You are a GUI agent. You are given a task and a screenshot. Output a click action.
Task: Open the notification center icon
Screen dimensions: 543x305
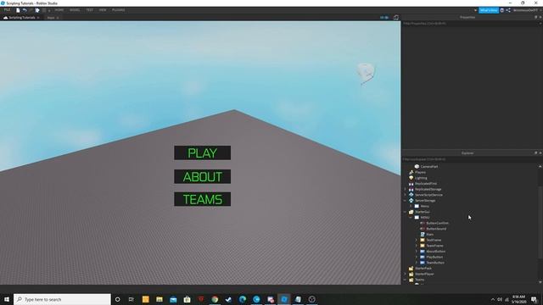[x=535, y=299]
